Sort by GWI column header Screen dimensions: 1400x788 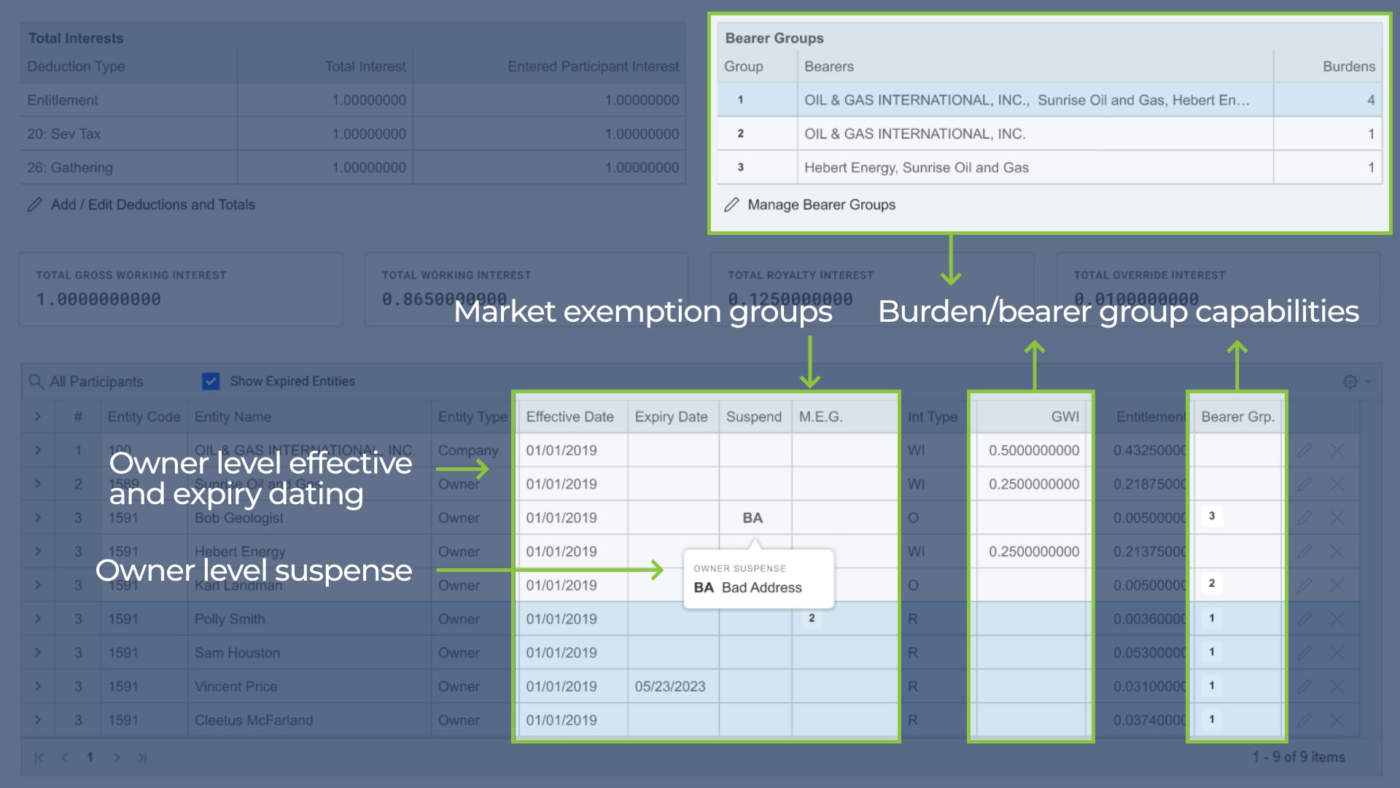point(1031,417)
